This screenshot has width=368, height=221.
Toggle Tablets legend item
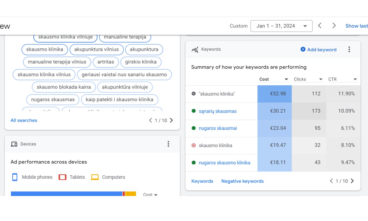click(72, 177)
